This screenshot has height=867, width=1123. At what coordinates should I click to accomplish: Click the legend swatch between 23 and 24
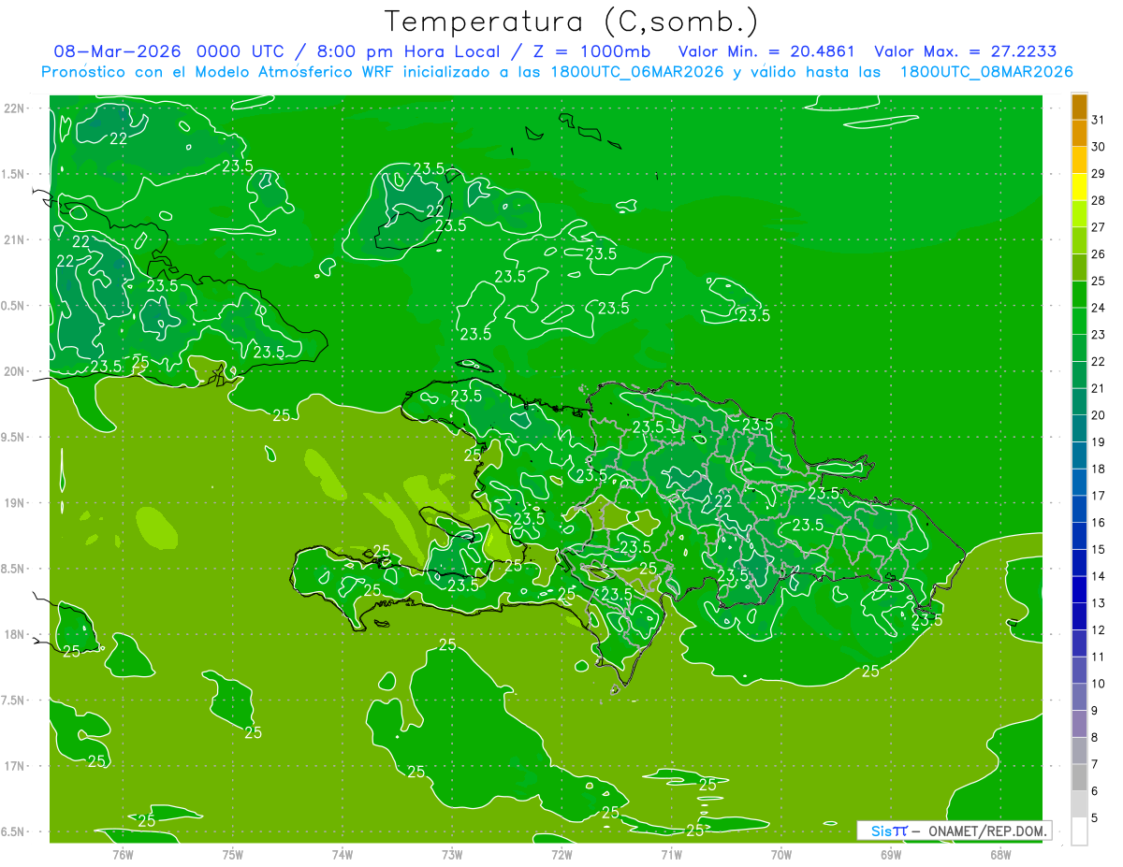pos(1079,322)
